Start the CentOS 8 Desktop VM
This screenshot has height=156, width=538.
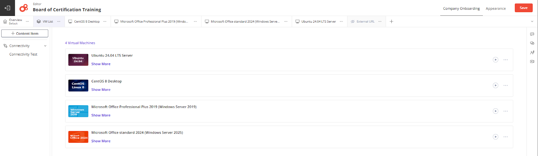[495, 85]
